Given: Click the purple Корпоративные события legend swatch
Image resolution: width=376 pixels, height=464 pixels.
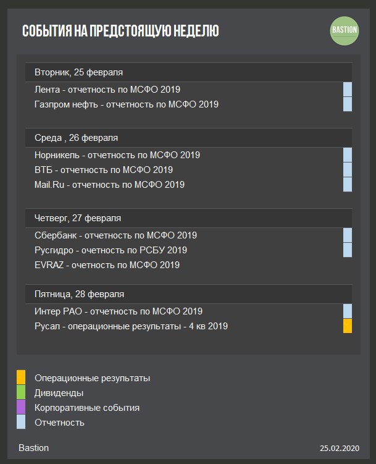Looking at the screenshot, I should tap(21, 407).
